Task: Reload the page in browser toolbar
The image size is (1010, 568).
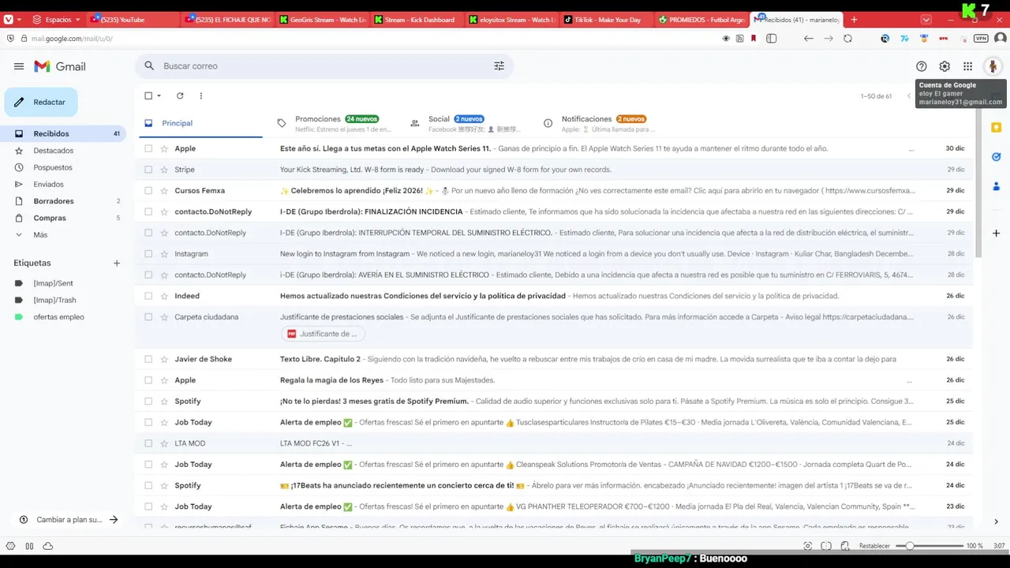Action: point(847,38)
